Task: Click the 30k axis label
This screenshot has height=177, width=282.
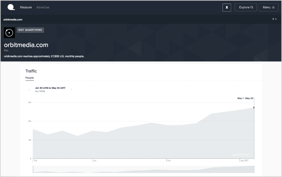Action: [x=30, y=103]
